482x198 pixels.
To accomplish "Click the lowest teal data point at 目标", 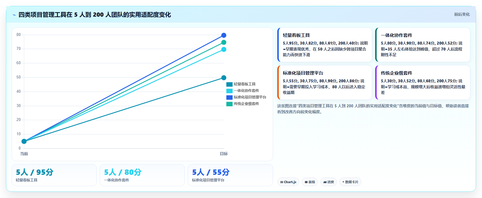I will 224,78.
